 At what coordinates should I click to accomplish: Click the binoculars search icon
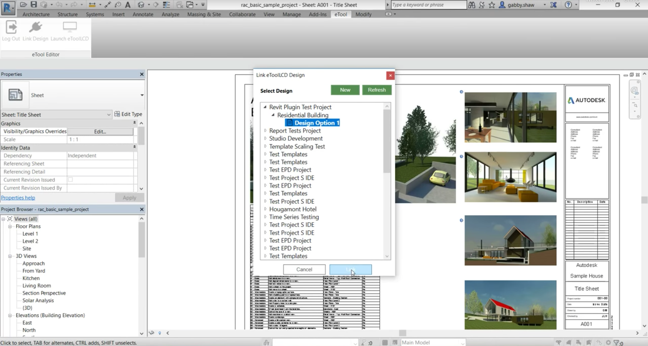pyautogui.click(x=472, y=5)
